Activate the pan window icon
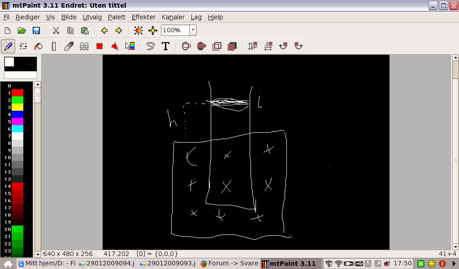This screenshot has width=459, height=269. coord(153,30)
